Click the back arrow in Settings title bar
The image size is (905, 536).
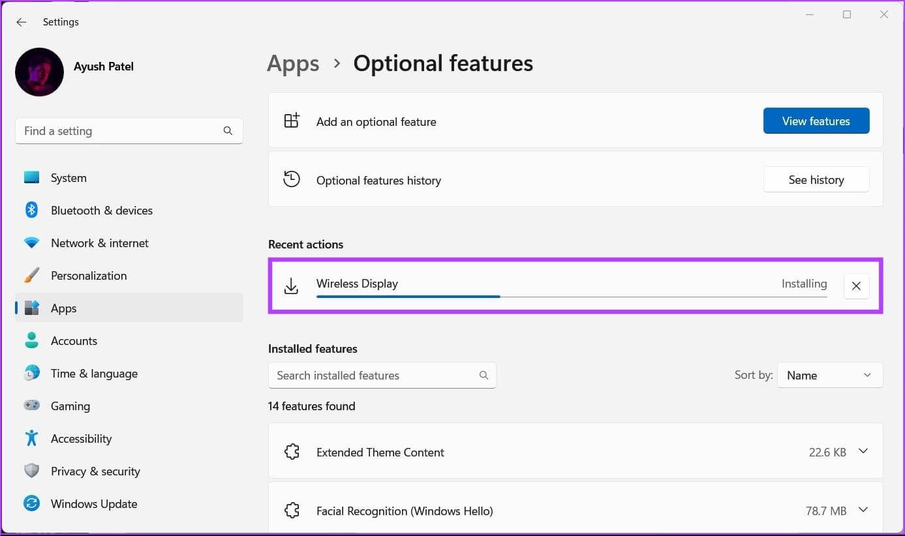(22, 22)
